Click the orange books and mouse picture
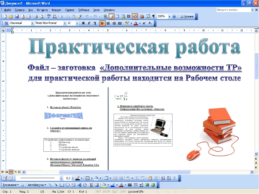 [213, 134]
